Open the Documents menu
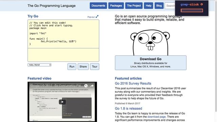 pyautogui.click(x=98, y=6)
